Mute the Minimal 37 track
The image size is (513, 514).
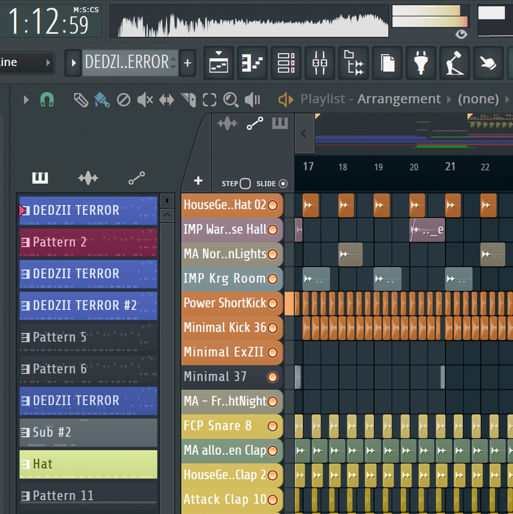click(273, 377)
